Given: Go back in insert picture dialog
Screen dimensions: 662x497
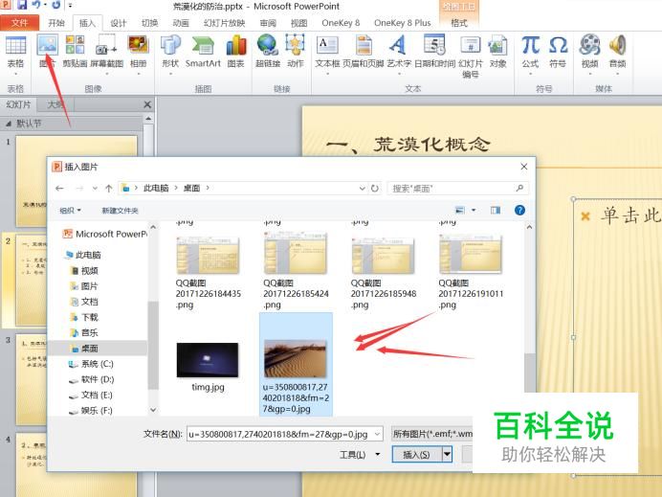Looking at the screenshot, I should click(59, 188).
